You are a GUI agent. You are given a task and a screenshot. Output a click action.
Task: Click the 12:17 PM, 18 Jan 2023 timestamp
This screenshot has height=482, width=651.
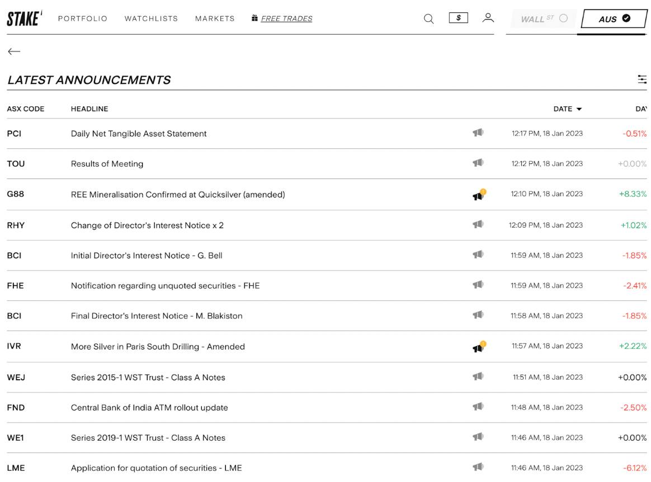click(x=547, y=133)
